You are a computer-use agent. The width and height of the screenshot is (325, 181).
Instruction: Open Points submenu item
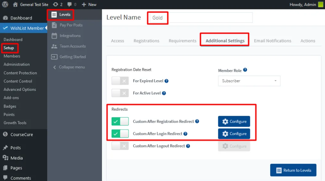(x=9, y=115)
